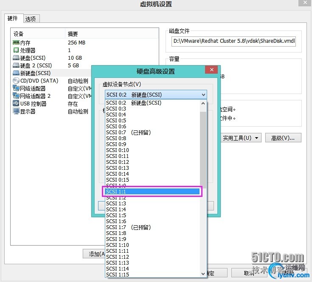312x282 pixels.
Task: Choose SCSI 1:14 in the list
Action: (152, 269)
